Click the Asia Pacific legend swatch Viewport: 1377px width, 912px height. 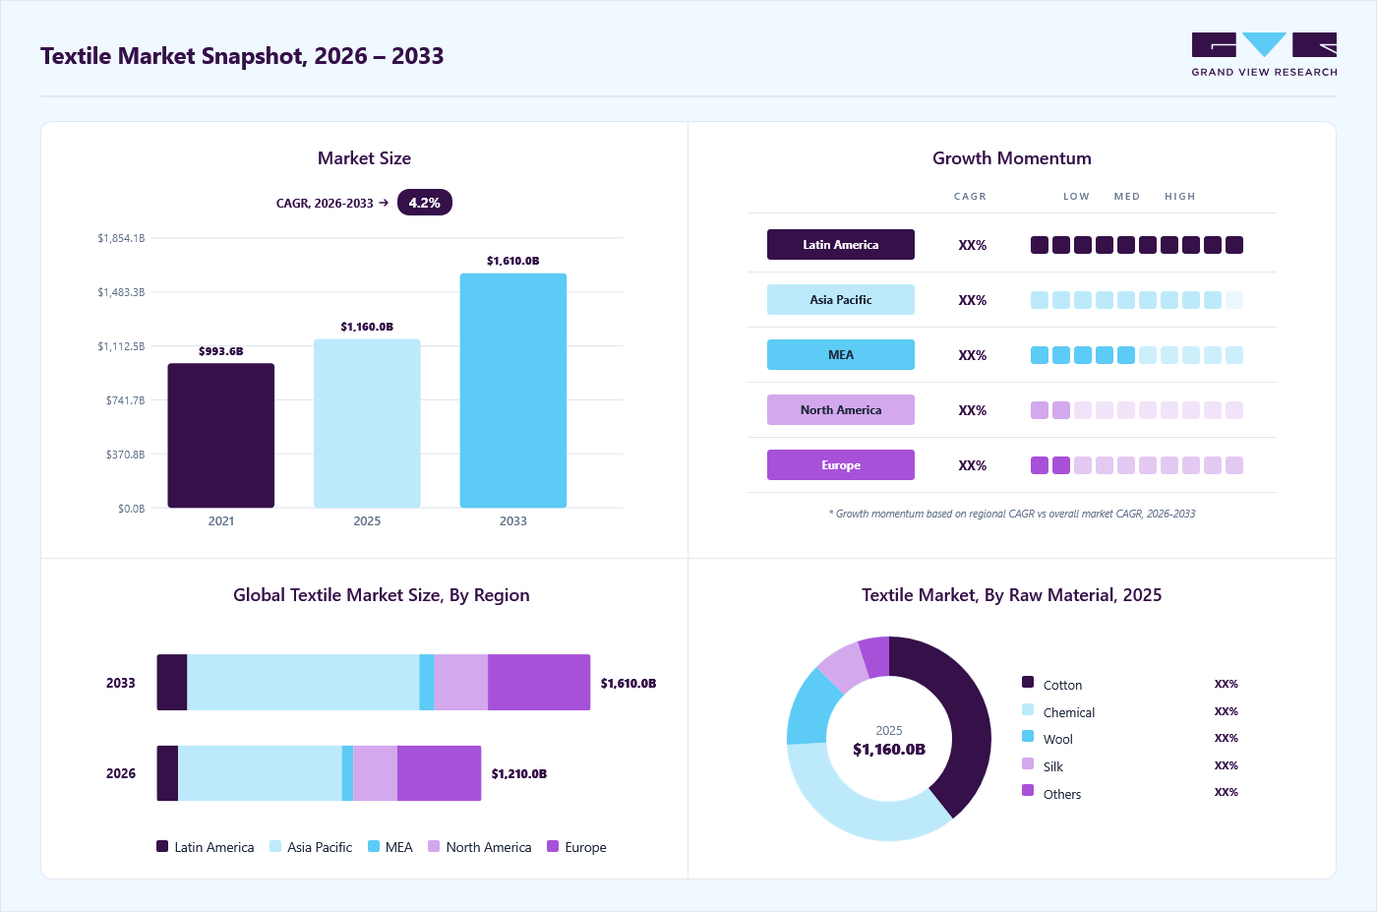pos(275,846)
